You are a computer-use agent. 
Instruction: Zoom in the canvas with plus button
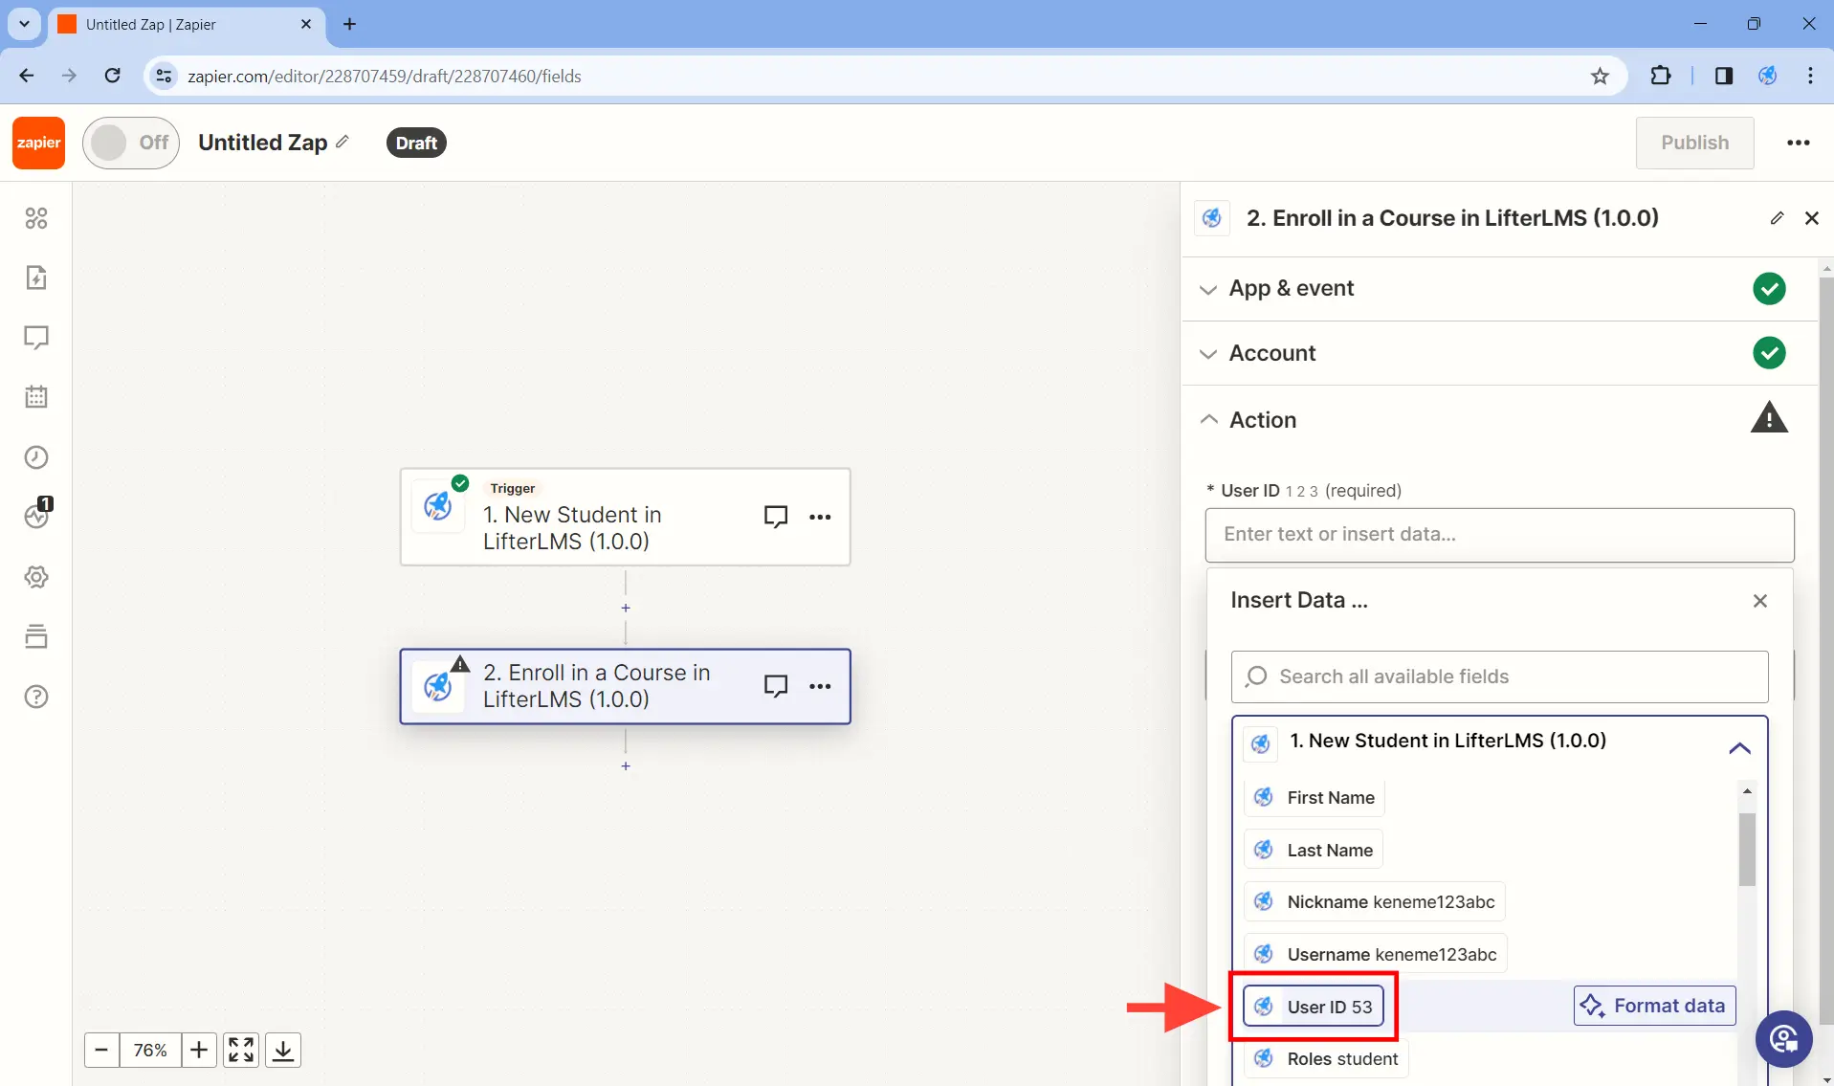(199, 1050)
